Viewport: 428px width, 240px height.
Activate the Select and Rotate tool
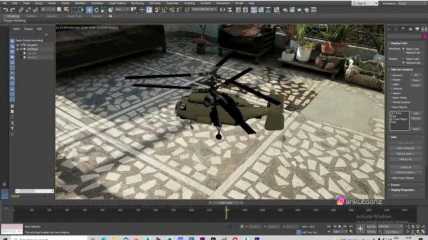tap(96, 10)
